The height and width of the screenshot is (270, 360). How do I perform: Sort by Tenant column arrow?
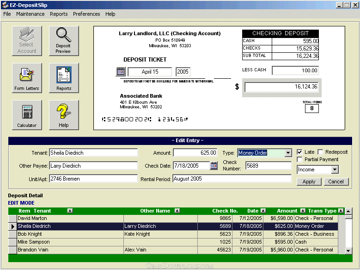[x=70, y=211]
